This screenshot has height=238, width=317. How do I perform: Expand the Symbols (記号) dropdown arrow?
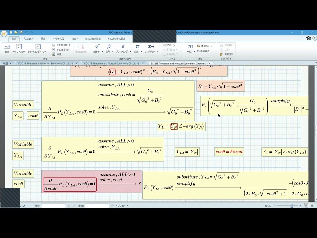113,52
